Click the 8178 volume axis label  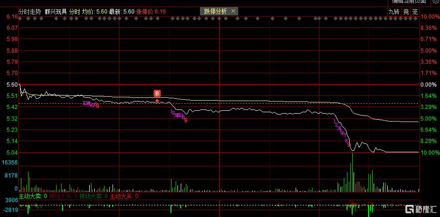tap(12, 176)
